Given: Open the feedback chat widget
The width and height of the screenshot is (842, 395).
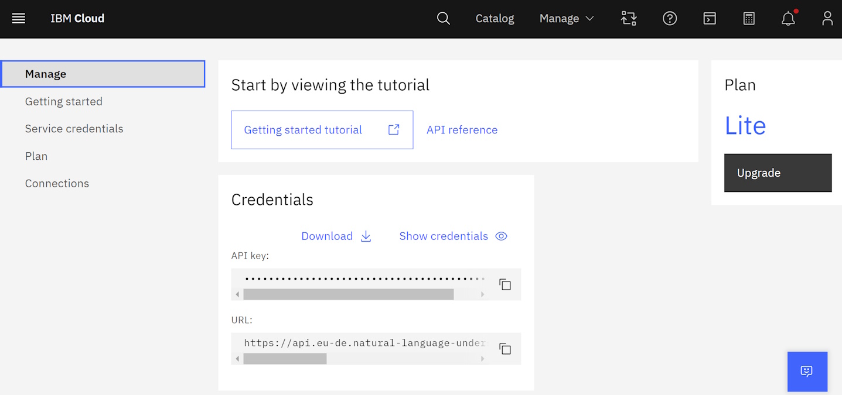Looking at the screenshot, I should coord(807,372).
